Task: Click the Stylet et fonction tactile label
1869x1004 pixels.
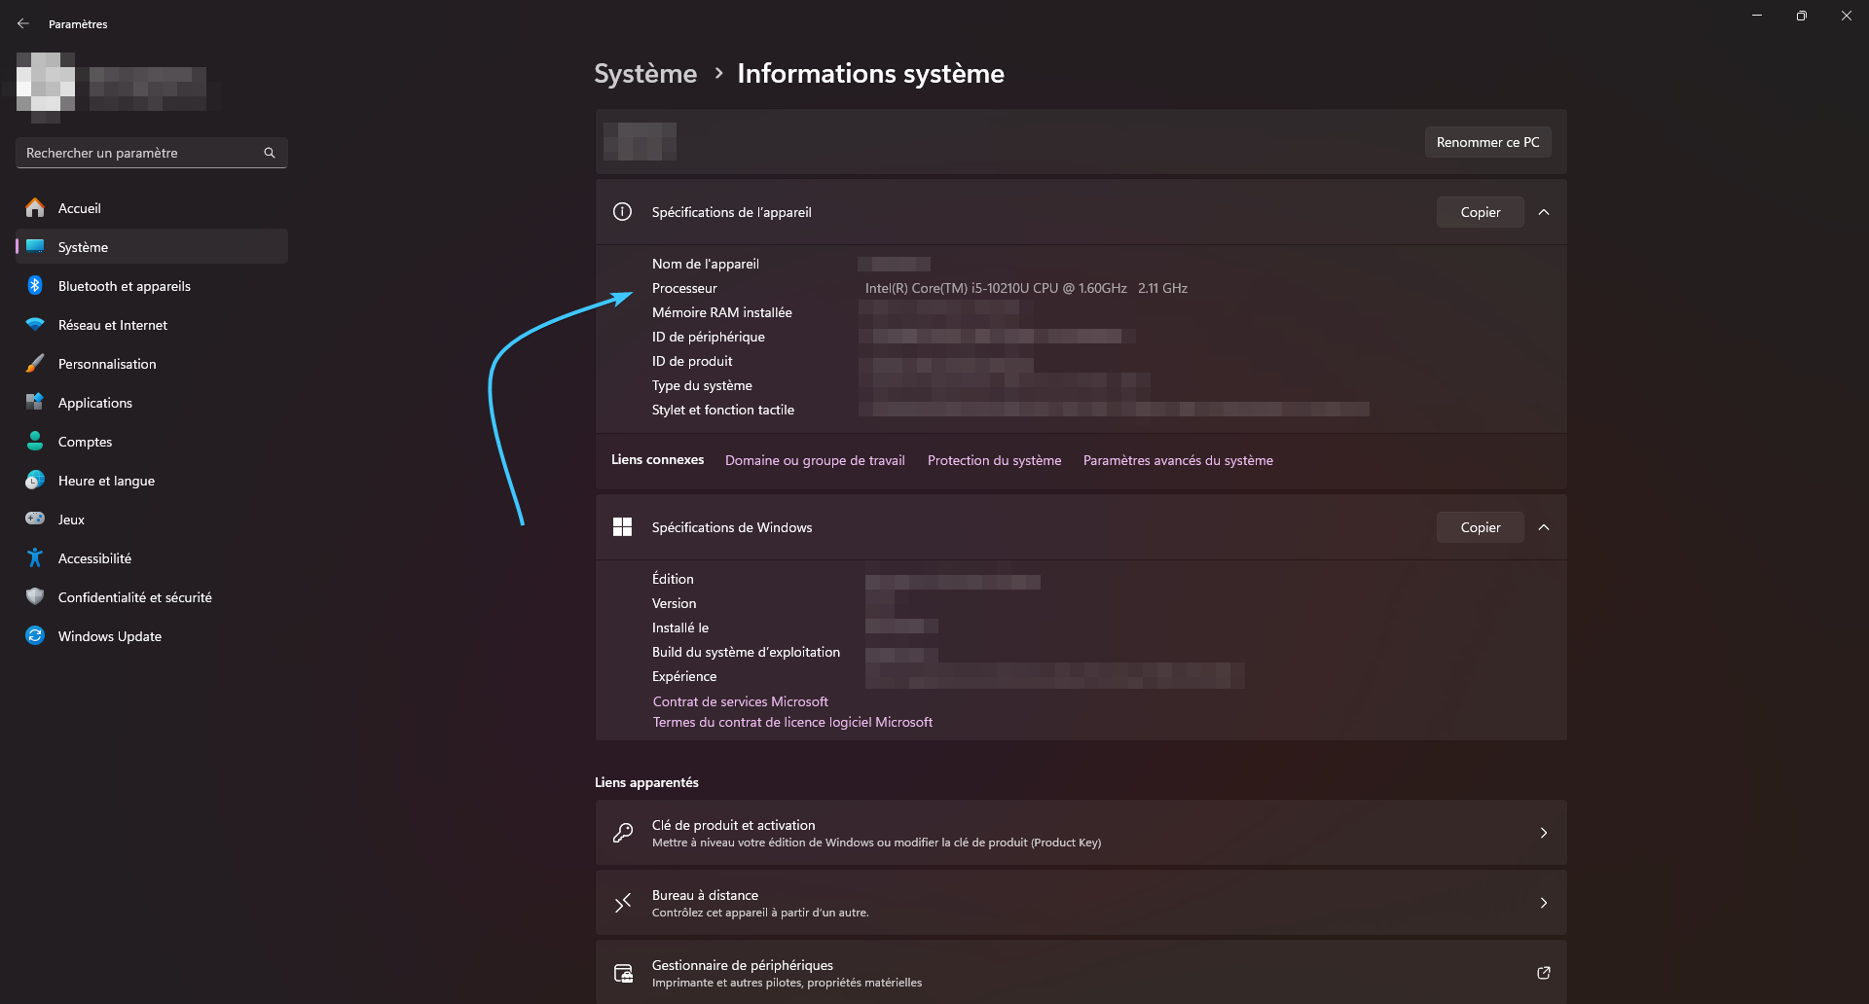Action: click(x=723, y=410)
